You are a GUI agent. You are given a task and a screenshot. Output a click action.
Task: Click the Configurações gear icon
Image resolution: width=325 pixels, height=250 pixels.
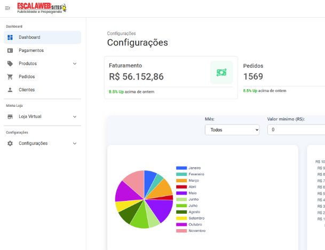[10, 143]
